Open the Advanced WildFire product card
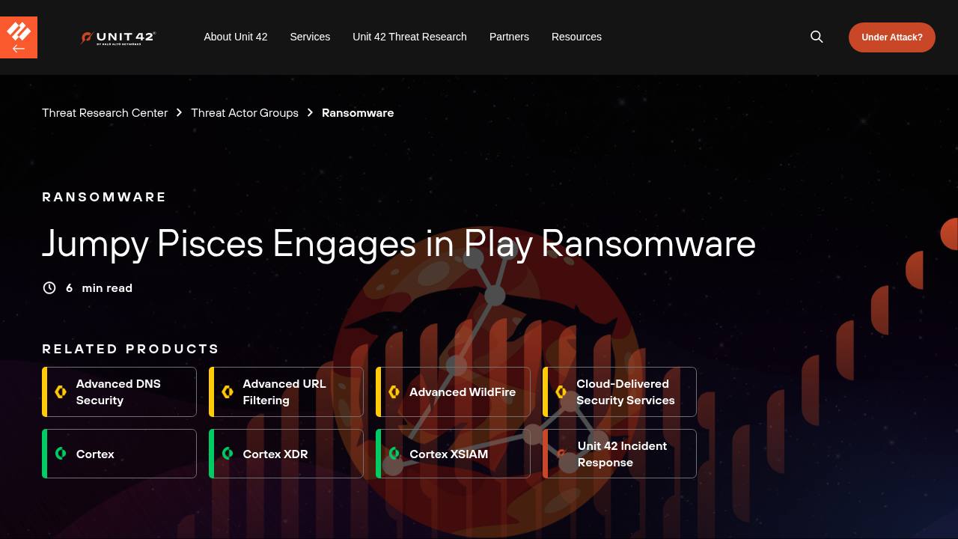958x539 pixels. click(x=453, y=392)
